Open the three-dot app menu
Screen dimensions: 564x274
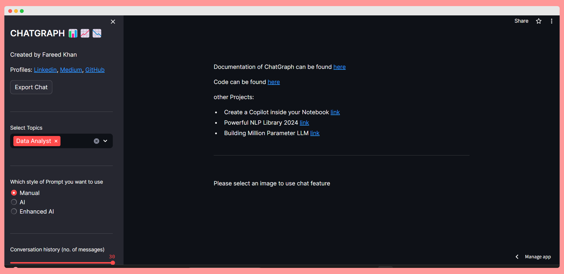tap(551, 21)
